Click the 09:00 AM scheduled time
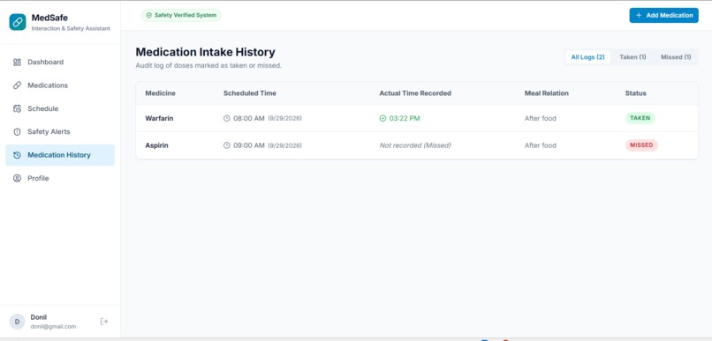The height and width of the screenshot is (341, 712). pos(249,145)
